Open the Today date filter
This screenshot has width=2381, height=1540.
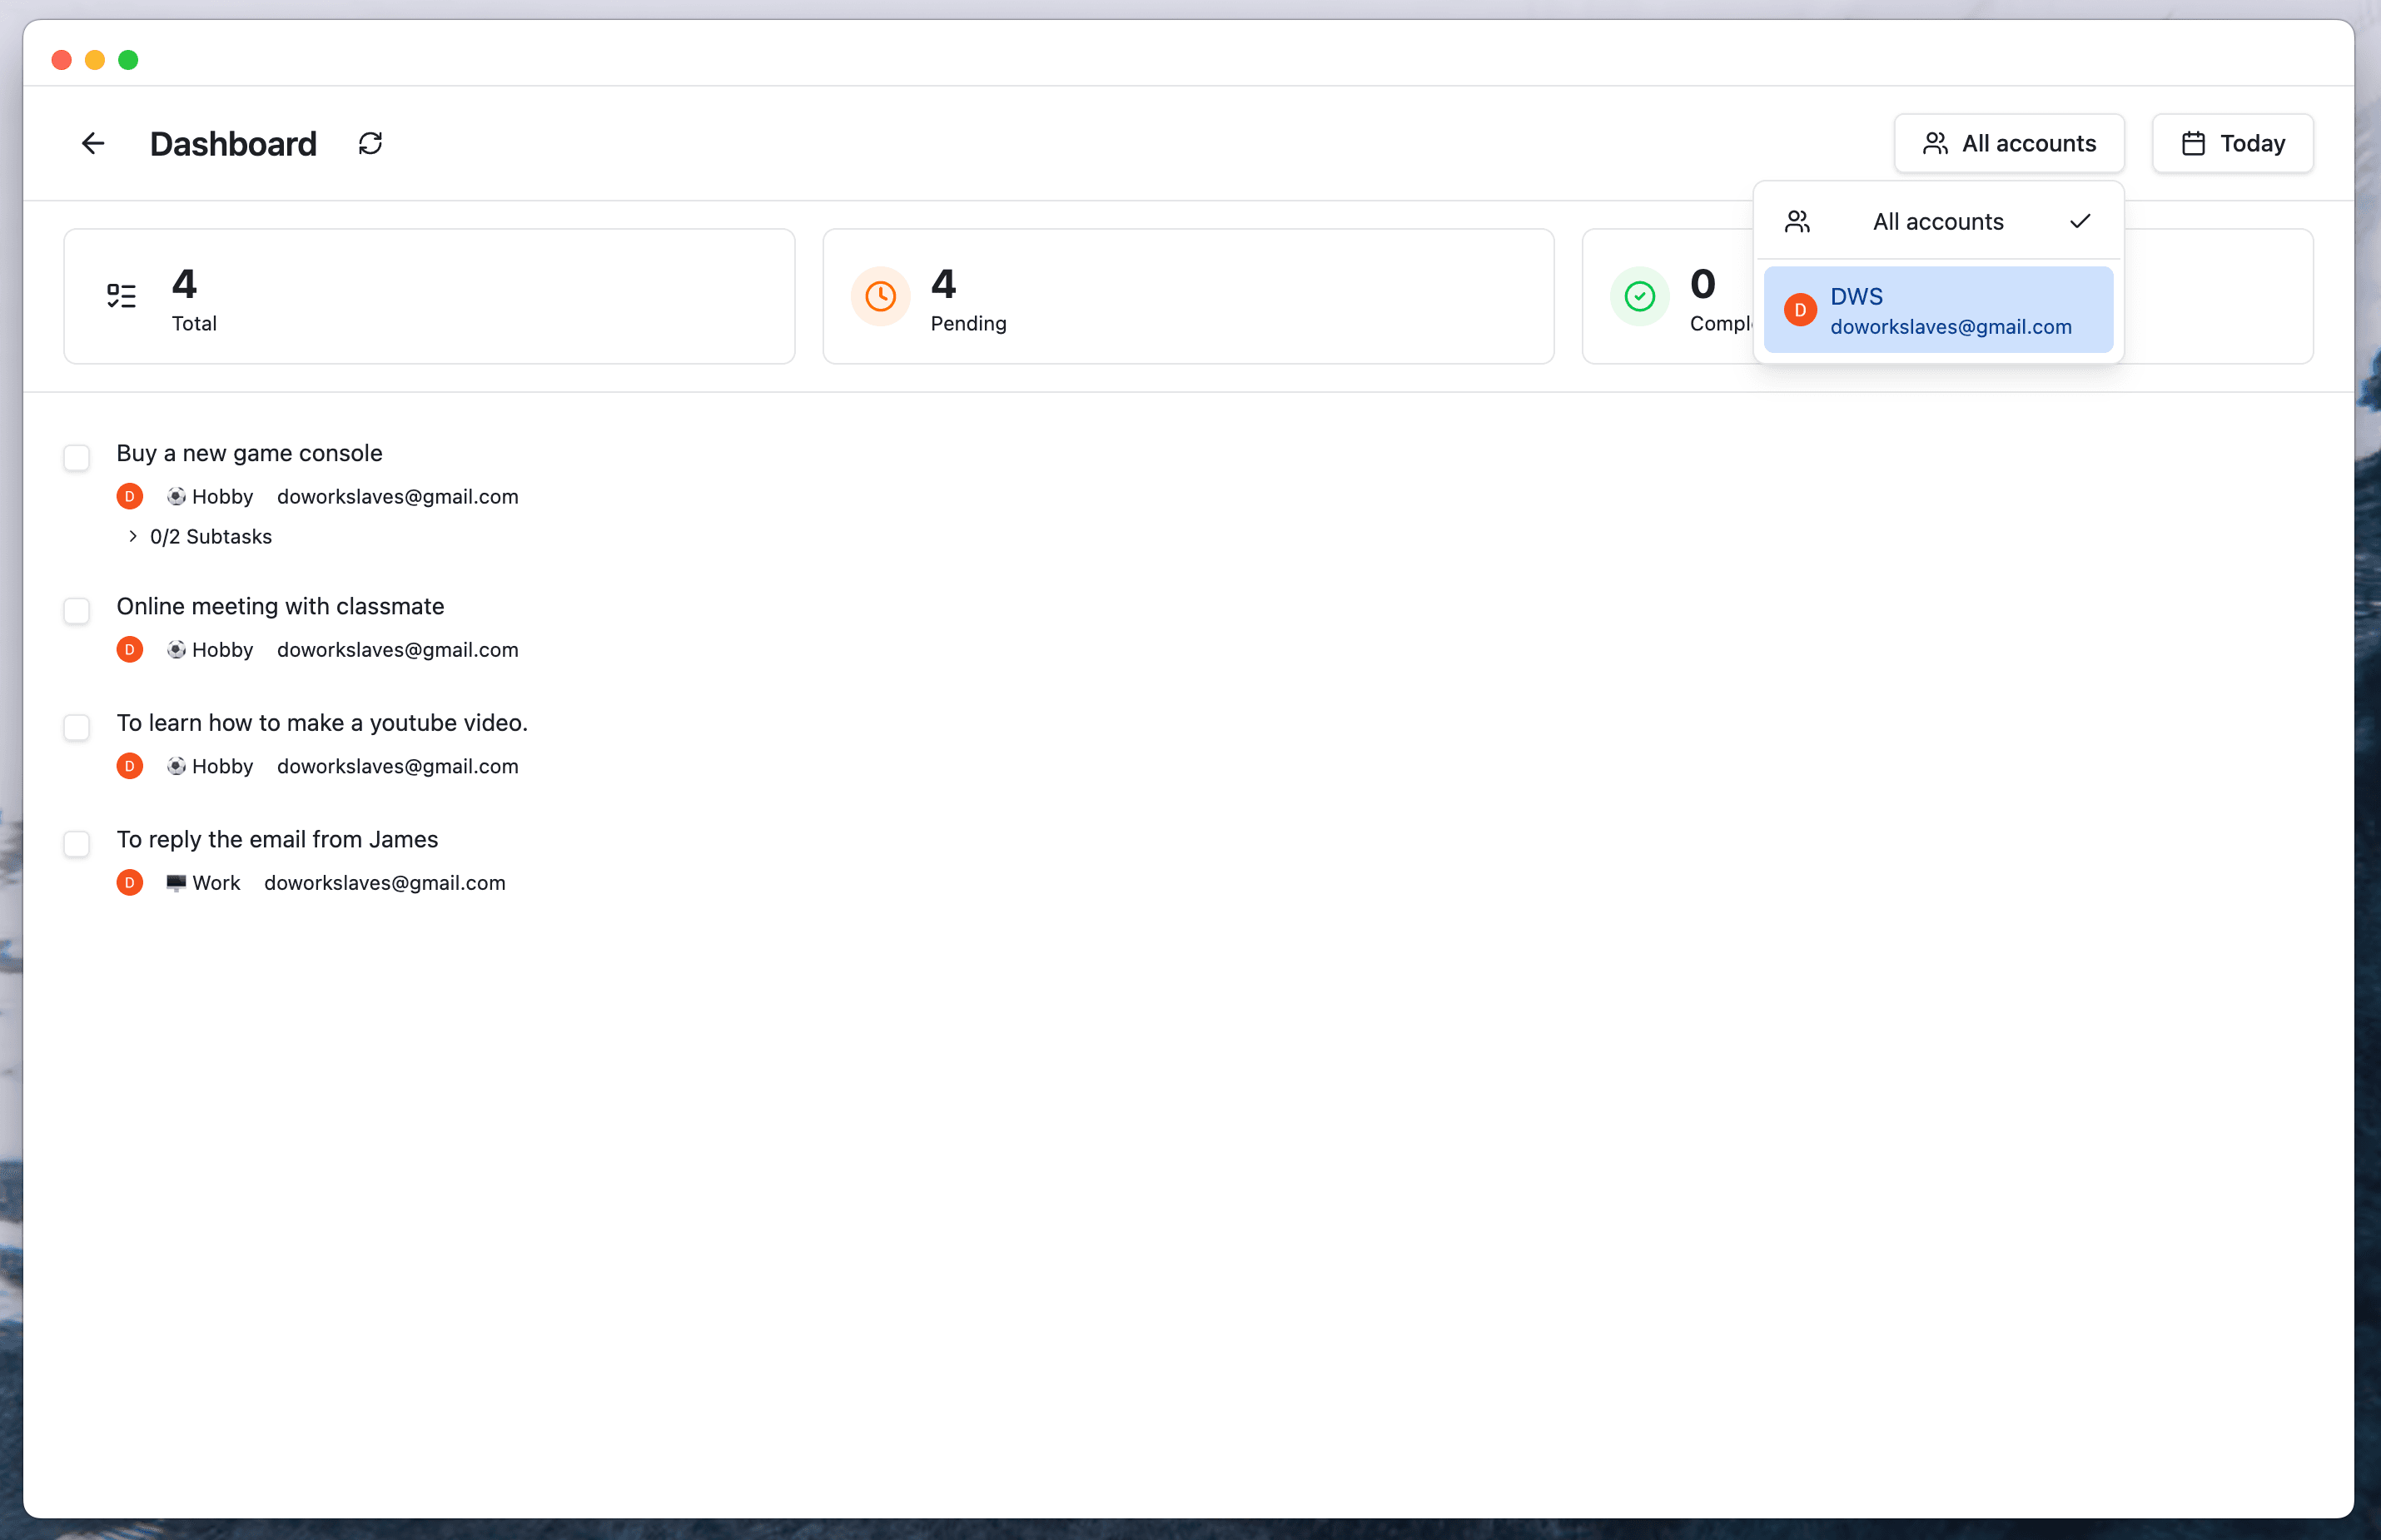(x=2232, y=143)
